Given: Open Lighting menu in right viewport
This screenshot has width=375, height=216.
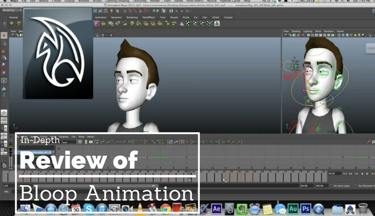Looking at the screenshot, I should click(308, 31).
